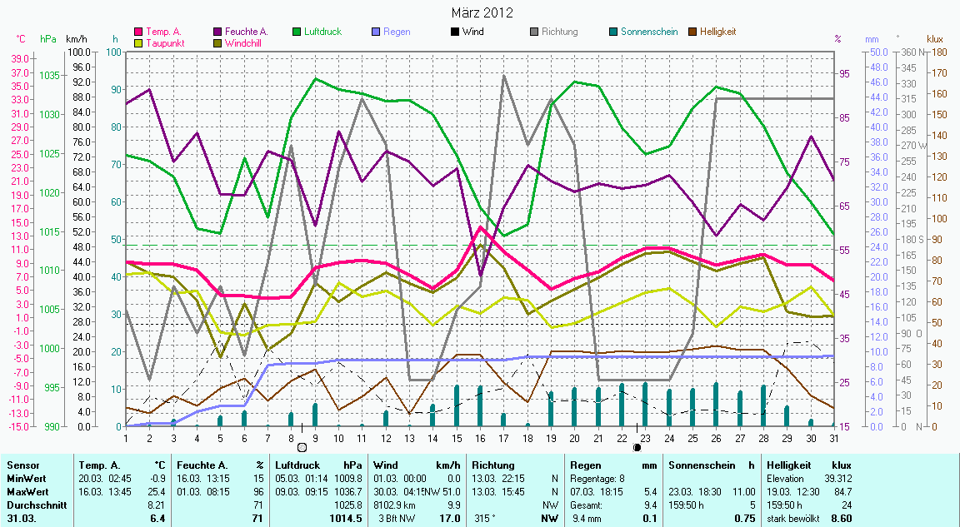Screen dimensions: 960x527
Task: Click the Sensor column header in table
Action: (x=22, y=465)
